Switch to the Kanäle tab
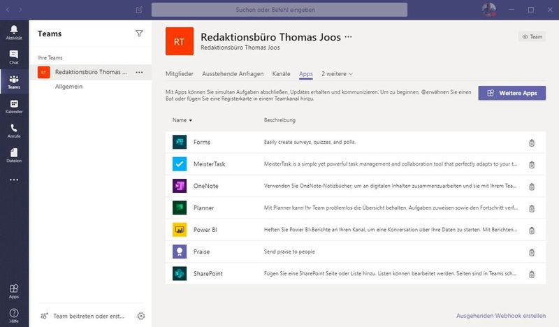The height and width of the screenshot is (327, 559). (x=281, y=73)
